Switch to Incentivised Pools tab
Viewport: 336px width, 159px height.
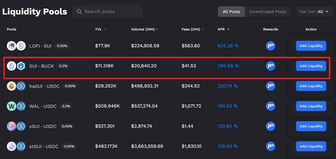(268, 12)
